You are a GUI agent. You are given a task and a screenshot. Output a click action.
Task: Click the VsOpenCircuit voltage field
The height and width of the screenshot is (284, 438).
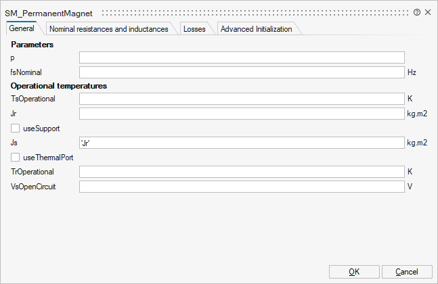[x=242, y=186]
